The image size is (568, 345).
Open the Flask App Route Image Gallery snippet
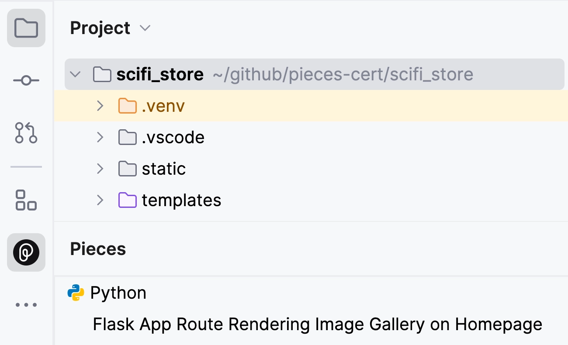tap(317, 324)
